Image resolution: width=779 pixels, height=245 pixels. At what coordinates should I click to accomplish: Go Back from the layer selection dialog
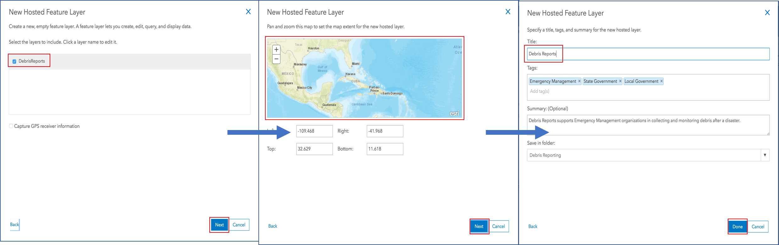tap(14, 225)
